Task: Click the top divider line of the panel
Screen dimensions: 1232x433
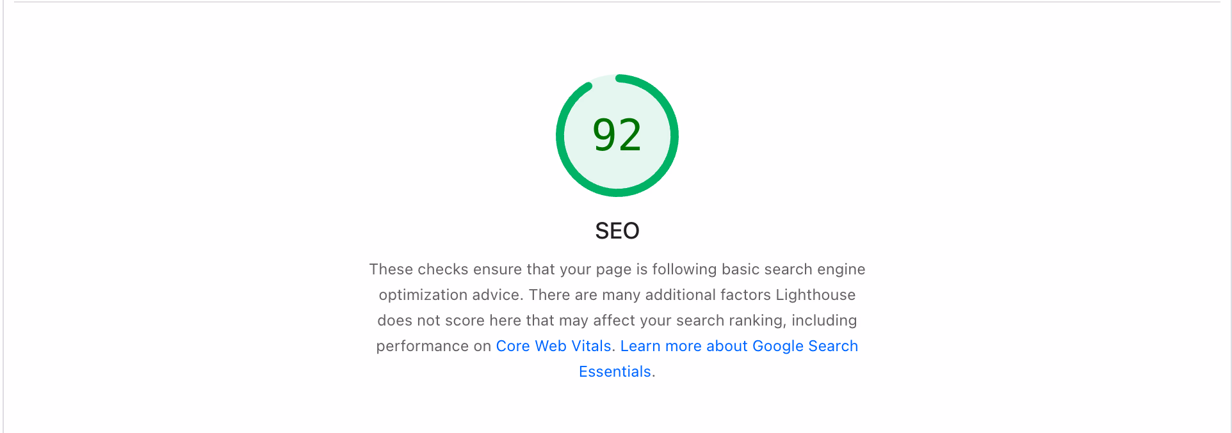Action: coord(616,1)
